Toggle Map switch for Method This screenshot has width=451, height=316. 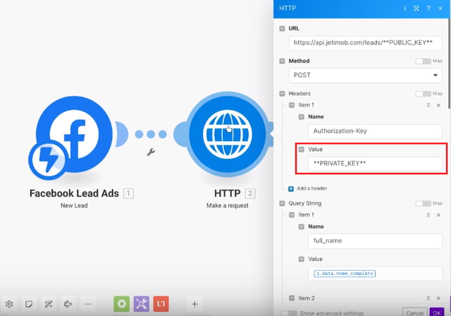point(423,61)
